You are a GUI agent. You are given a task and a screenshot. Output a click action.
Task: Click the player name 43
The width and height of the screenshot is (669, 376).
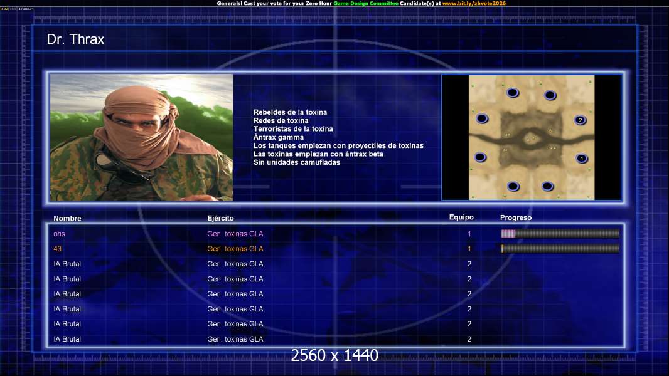(58, 249)
